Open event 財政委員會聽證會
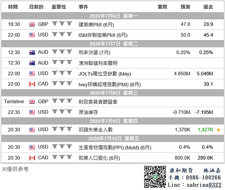This screenshot has height=190, width=225. tap(98, 102)
